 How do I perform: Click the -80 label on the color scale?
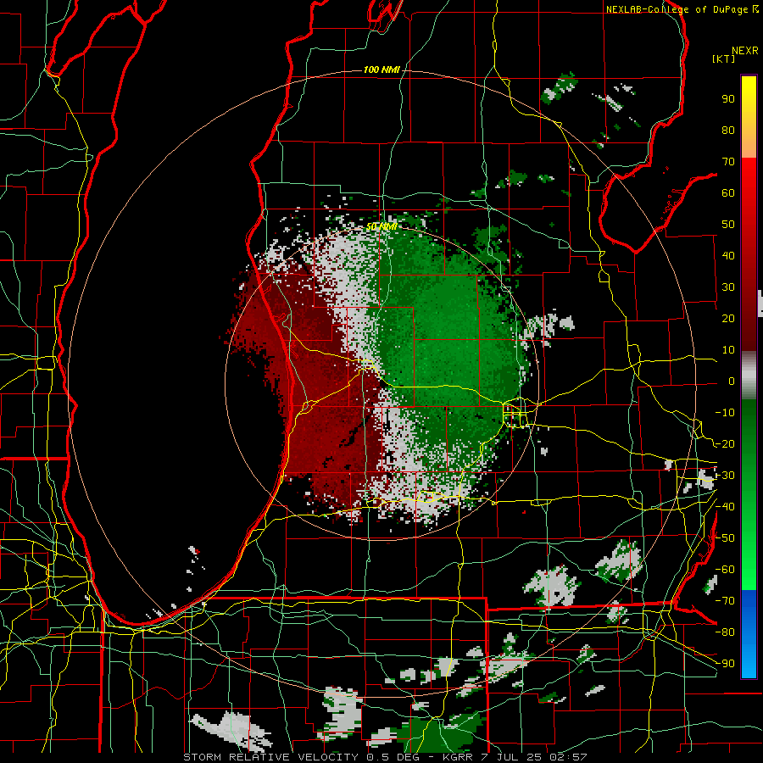[x=725, y=632]
